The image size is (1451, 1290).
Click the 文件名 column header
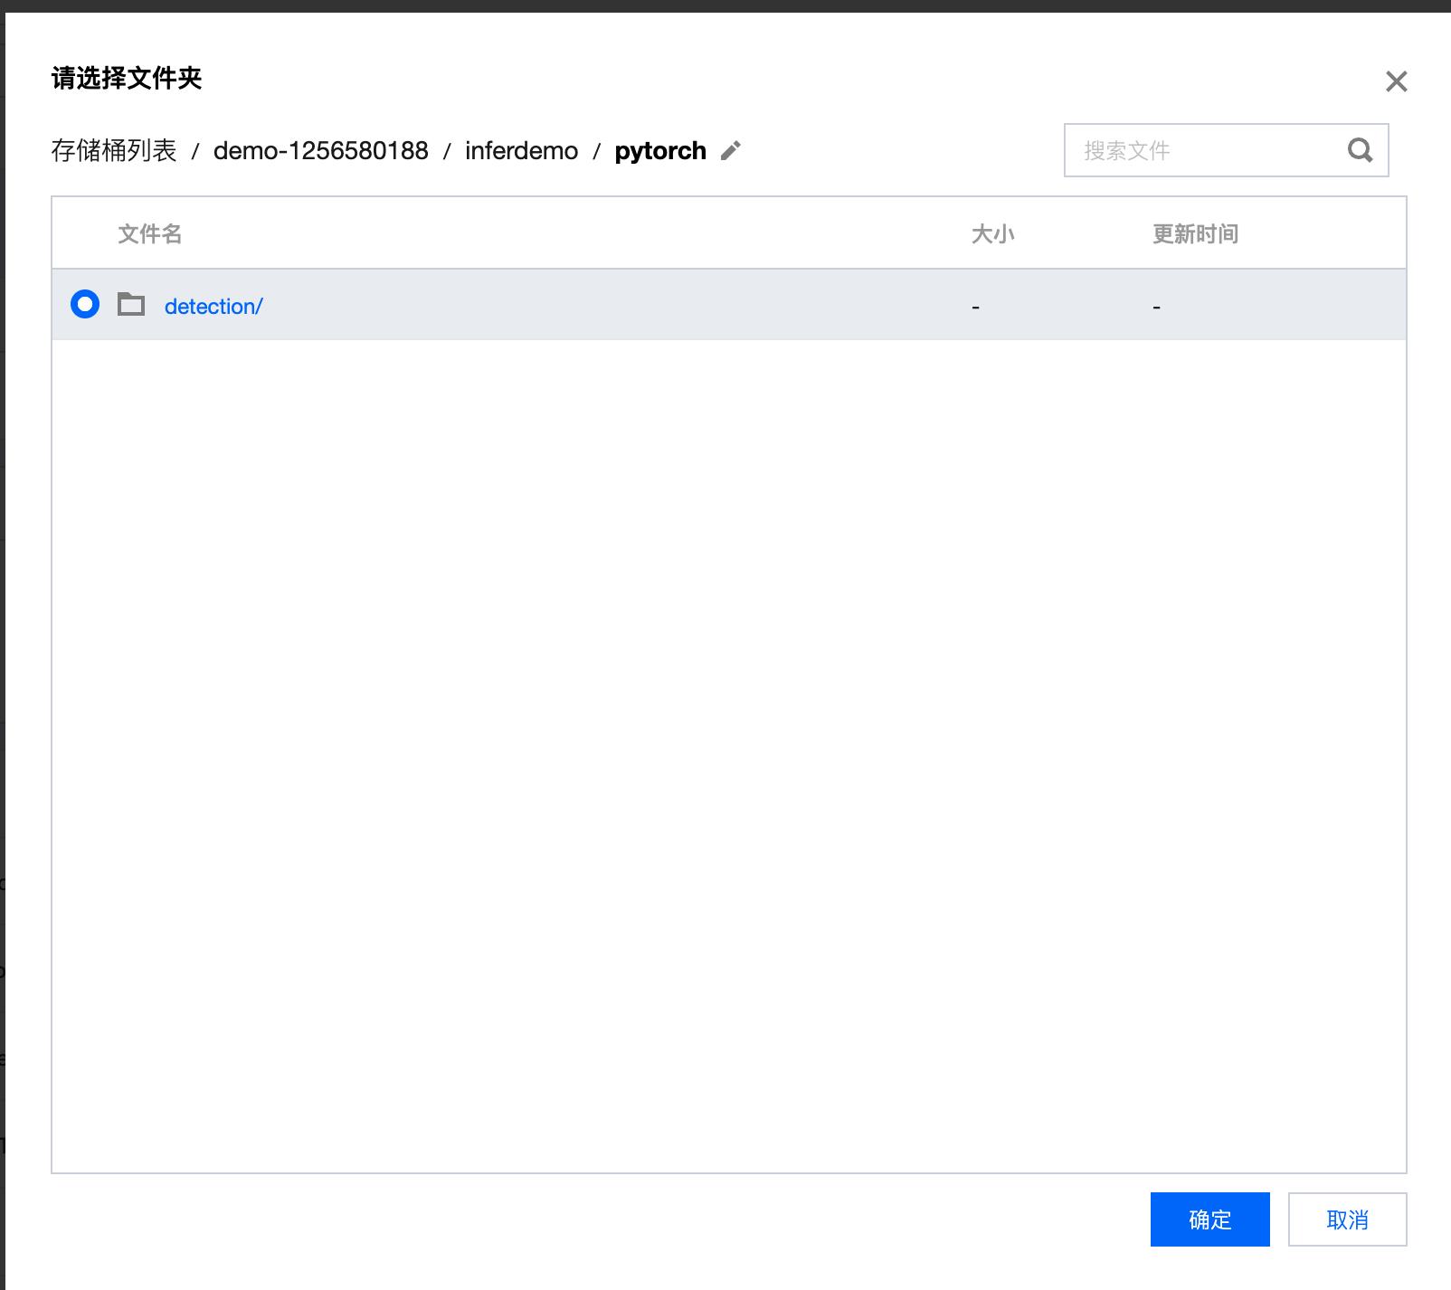[150, 234]
